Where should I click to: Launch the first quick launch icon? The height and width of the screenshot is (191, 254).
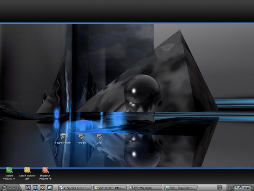(28, 188)
